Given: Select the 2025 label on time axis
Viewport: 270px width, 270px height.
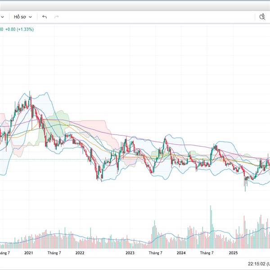Looking at the screenshot, I should (x=233, y=253).
